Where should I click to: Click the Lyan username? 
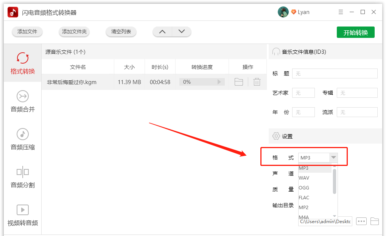[304, 12]
